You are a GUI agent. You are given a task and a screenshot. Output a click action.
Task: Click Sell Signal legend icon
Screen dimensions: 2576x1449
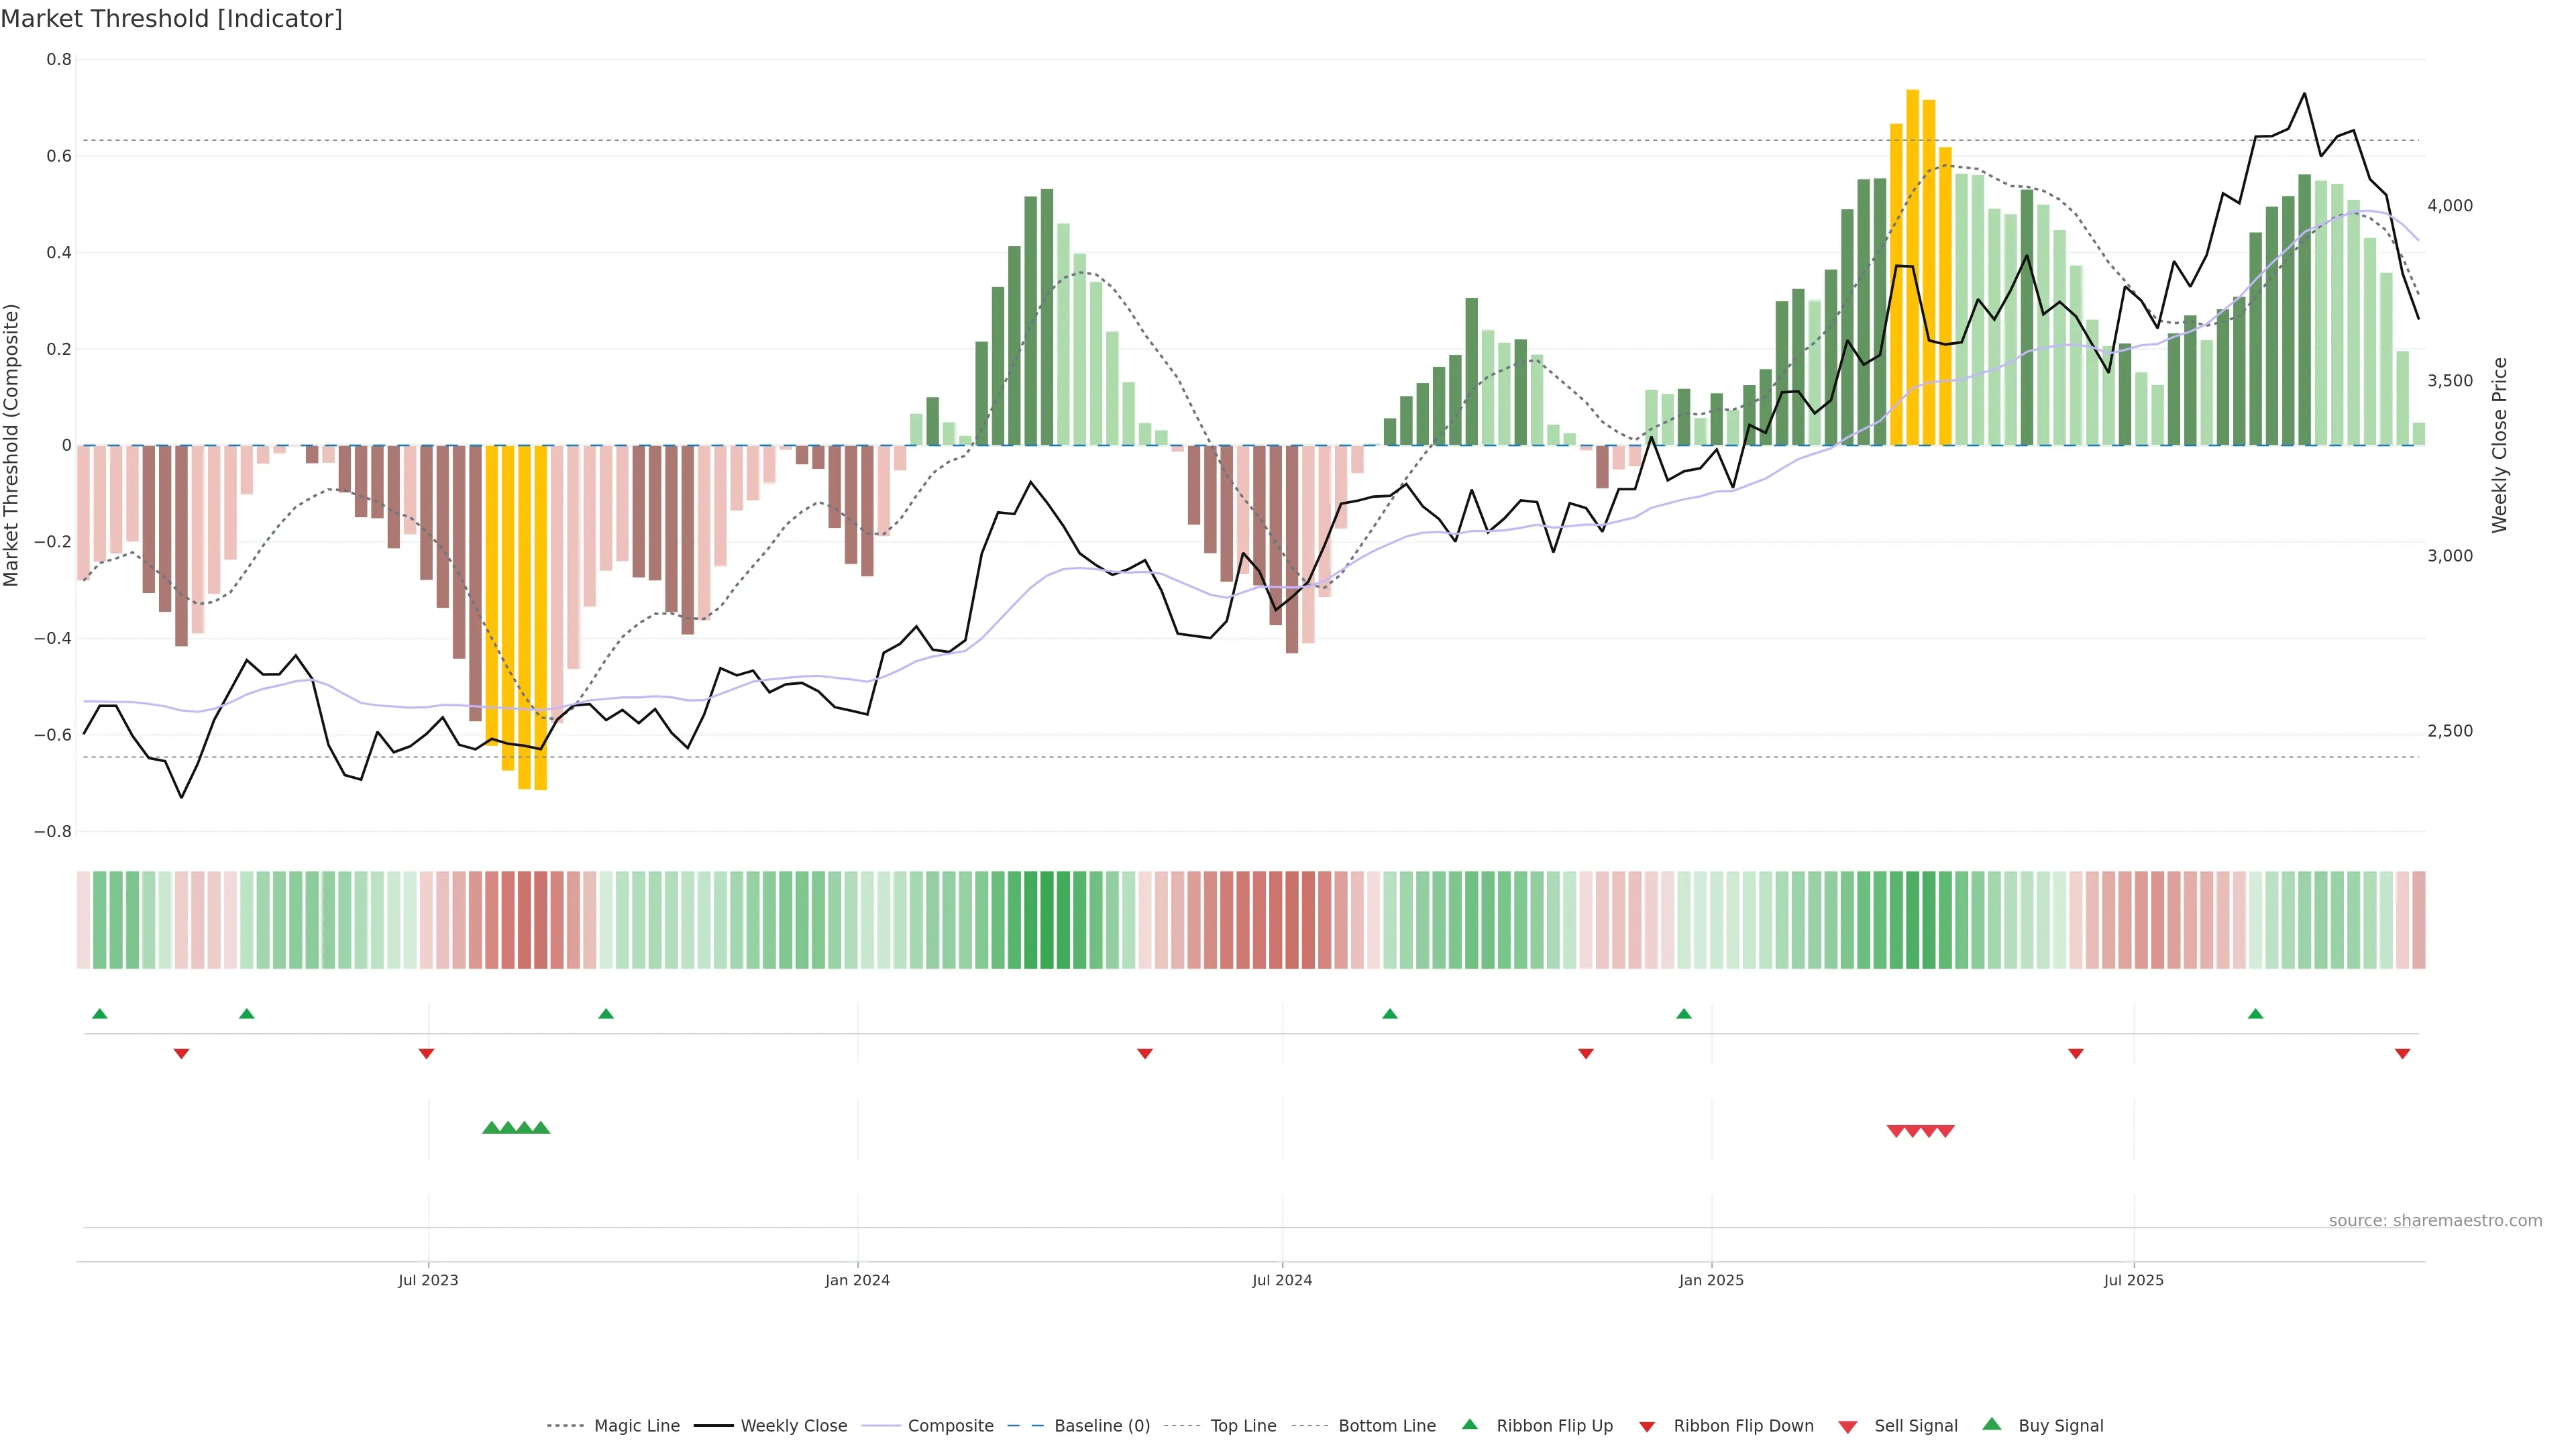(x=1848, y=1427)
